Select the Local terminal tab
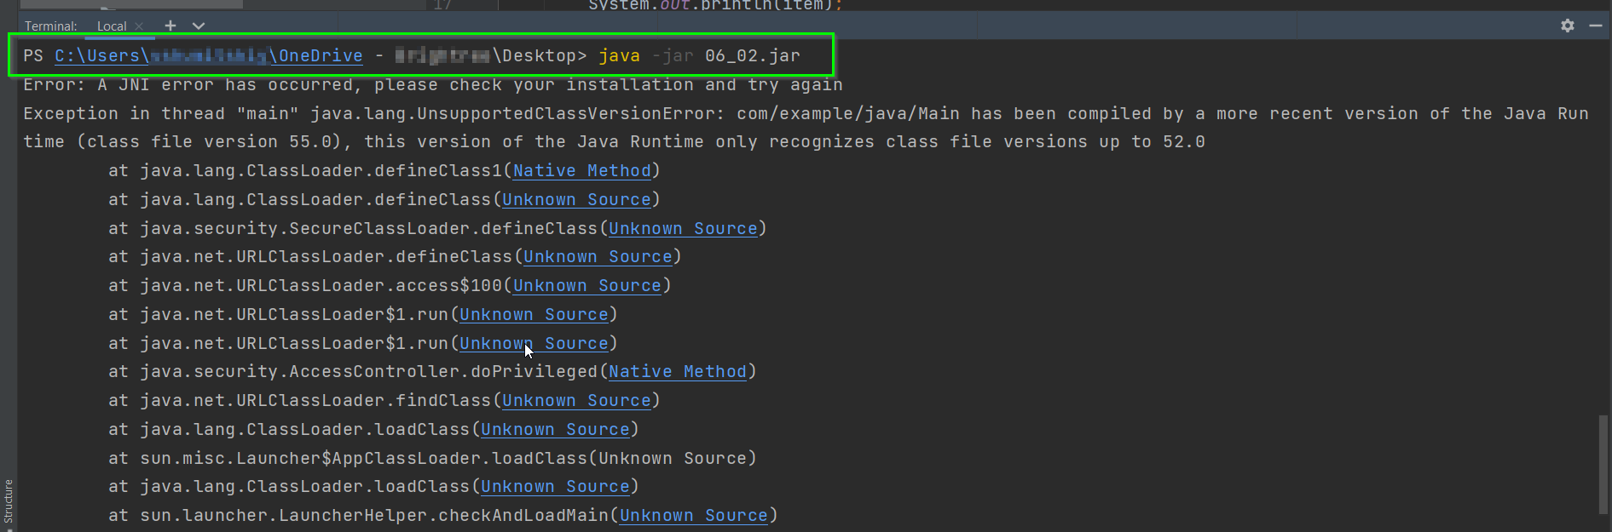The width and height of the screenshot is (1612, 532). tap(112, 26)
